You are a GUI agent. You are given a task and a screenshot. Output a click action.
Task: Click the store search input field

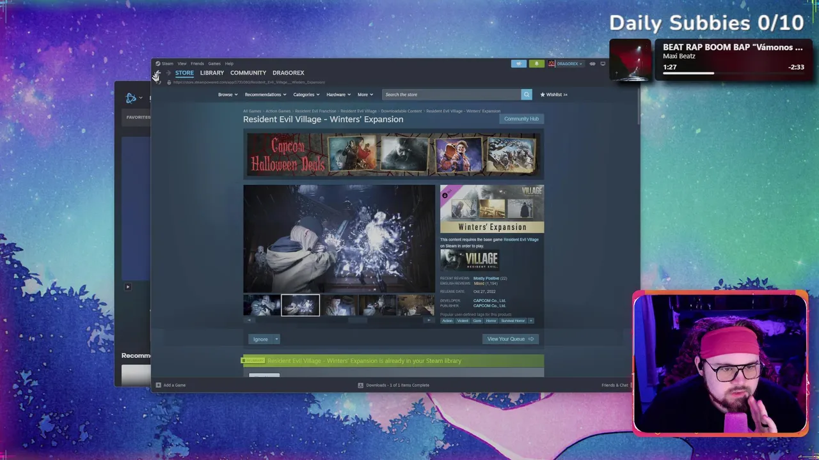452,95
